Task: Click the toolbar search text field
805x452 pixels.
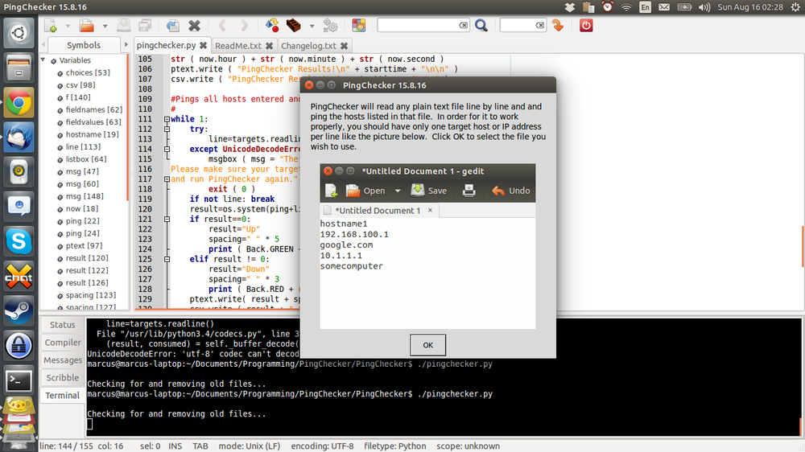Action: (x=418, y=25)
